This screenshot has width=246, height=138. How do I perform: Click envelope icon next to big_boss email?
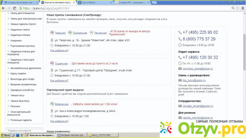tap(180, 80)
